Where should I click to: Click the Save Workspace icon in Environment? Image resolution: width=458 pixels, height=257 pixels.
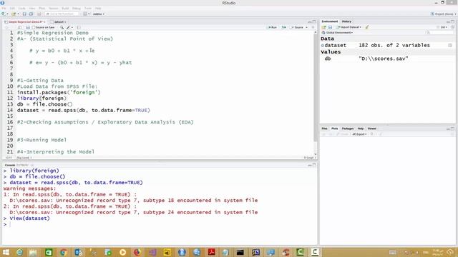(330, 27)
